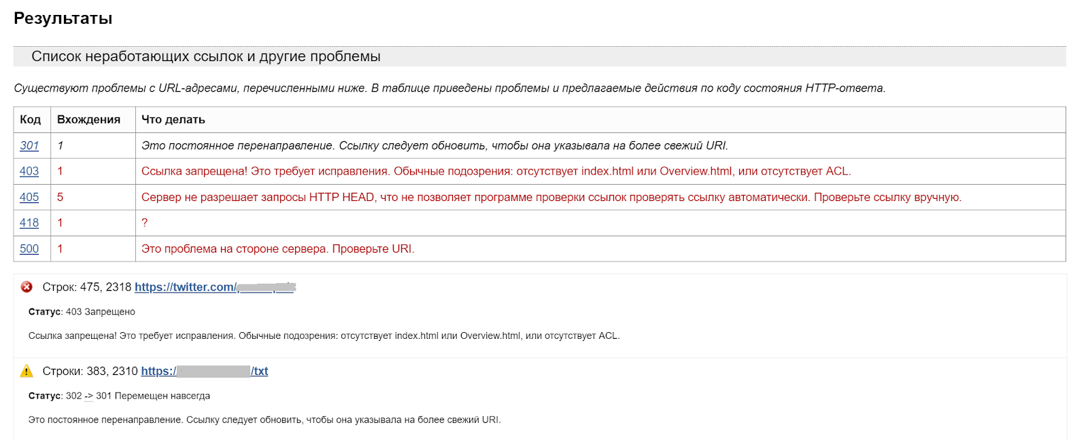The width and height of the screenshot is (1088, 440).
Task: Jump to the 500 code link
Action: point(29,249)
